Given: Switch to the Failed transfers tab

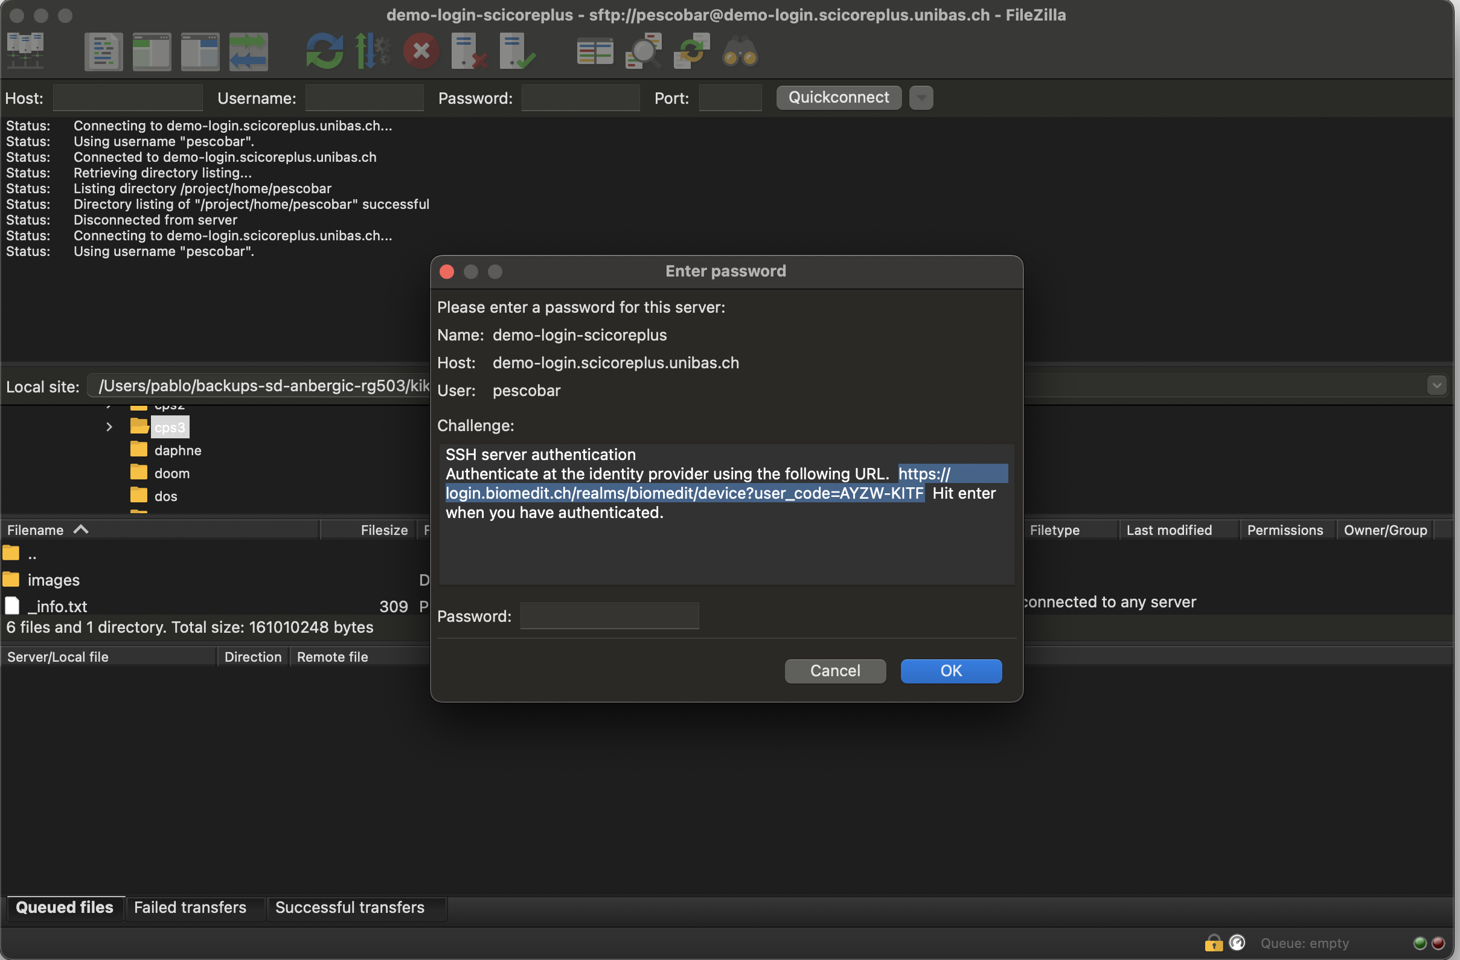Looking at the screenshot, I should [190, 907].
